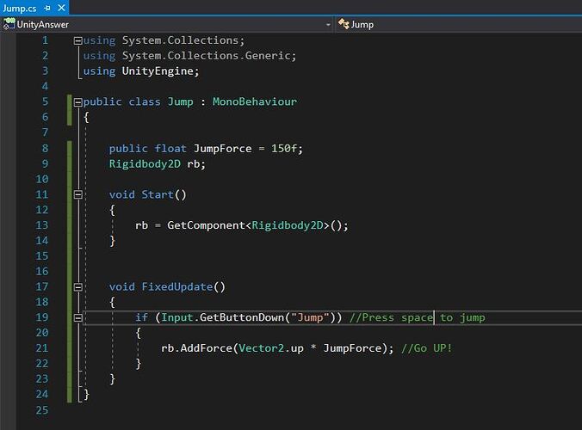The height and width of the screenshot is (430, 582).
Task: Toggle pin on Jump.cs tab
Action: [47, 8]
